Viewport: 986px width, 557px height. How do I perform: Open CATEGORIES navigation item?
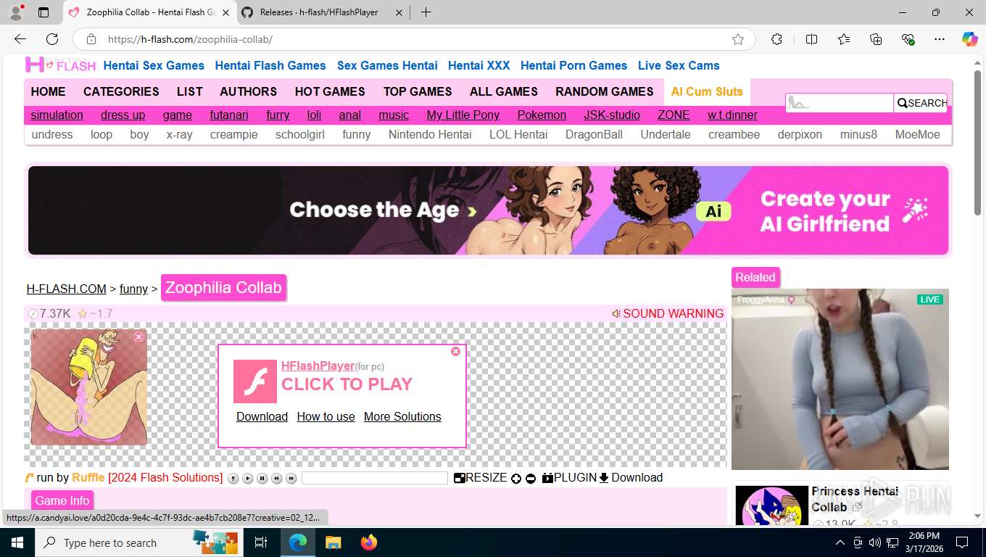pos(121,91)
